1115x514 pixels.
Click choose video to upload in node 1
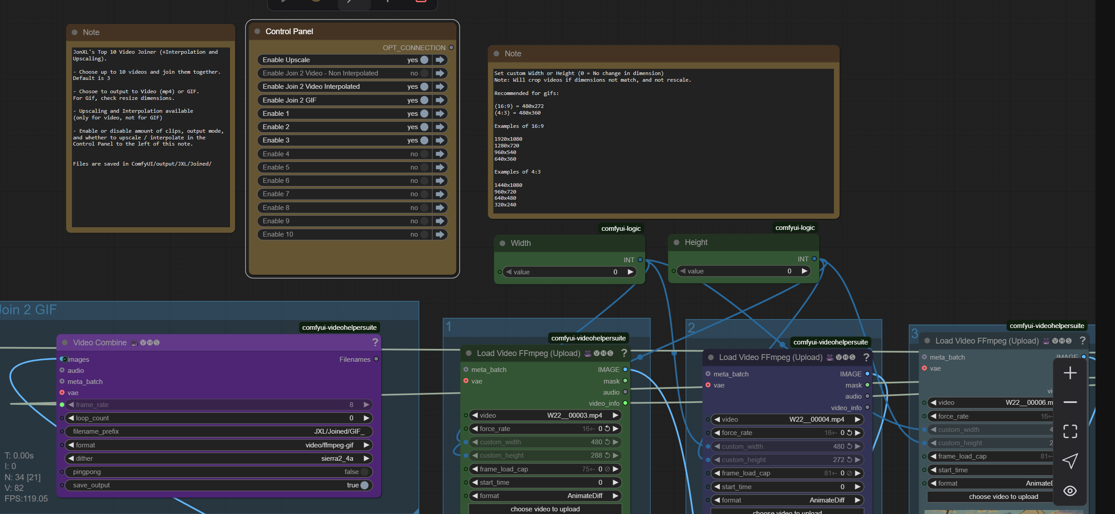click(x=545, y=509)
